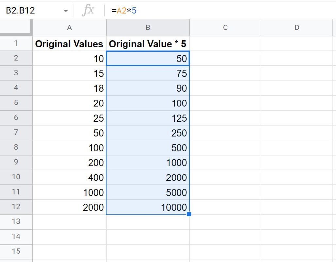Click cell B3 with value 75
The height and width of the screenshot is (262, 336).
point(148,73)
